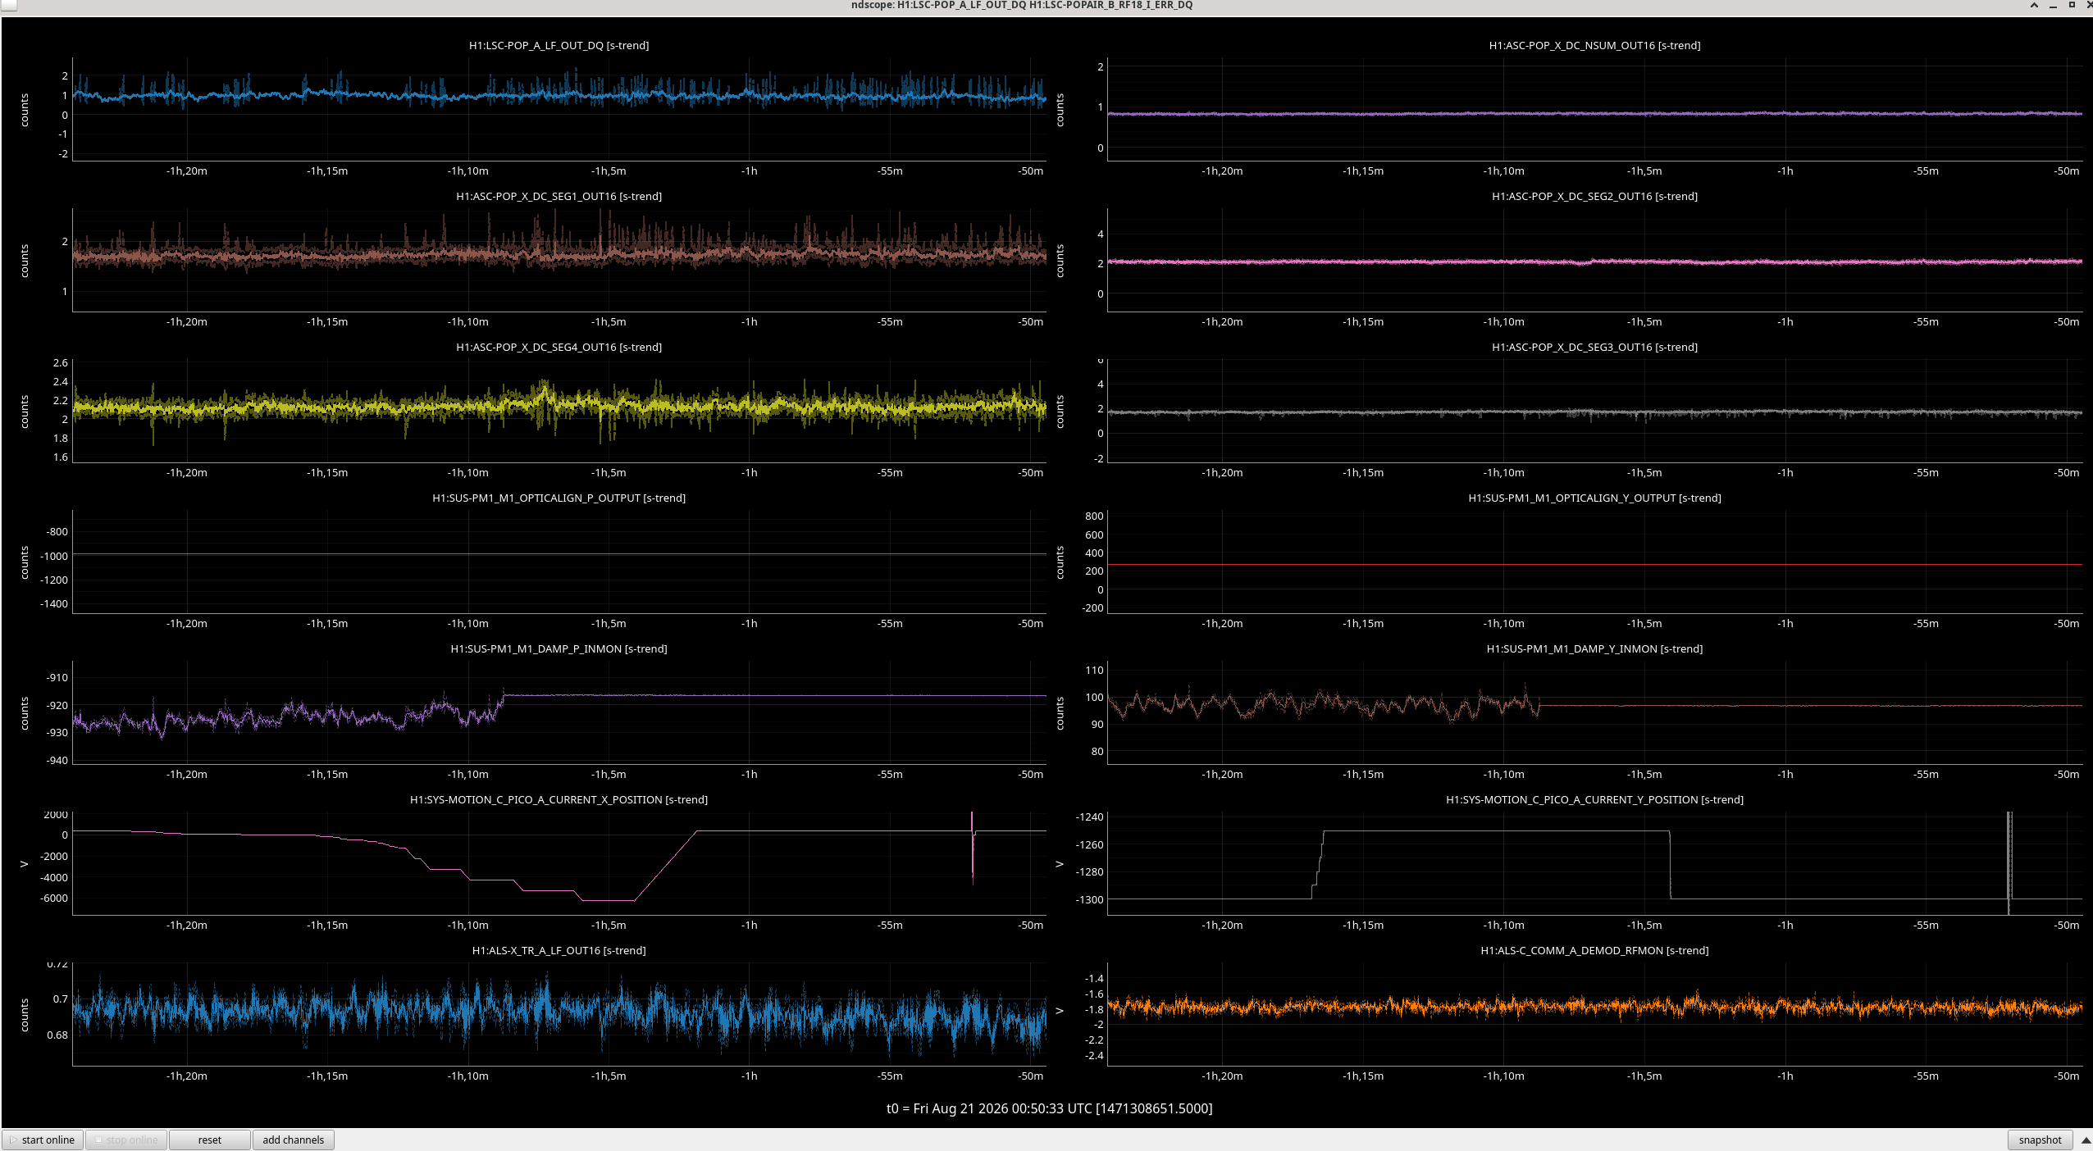The height and width of the screenshot is (1151, 2093).
Task: Maximize the ndscope window
Action: (x=2072, y=5)
